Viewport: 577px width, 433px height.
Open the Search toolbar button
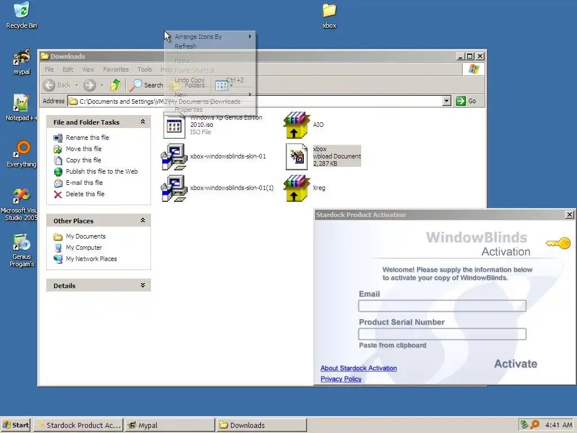pyautogui.click(x=147, y=85)
